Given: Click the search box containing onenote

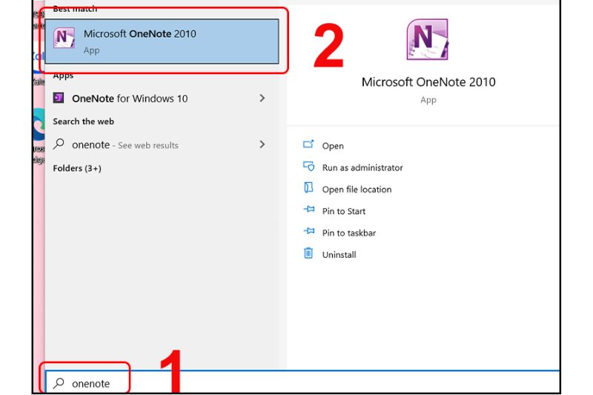Looking at the screenshot, I should click(302, 382).
